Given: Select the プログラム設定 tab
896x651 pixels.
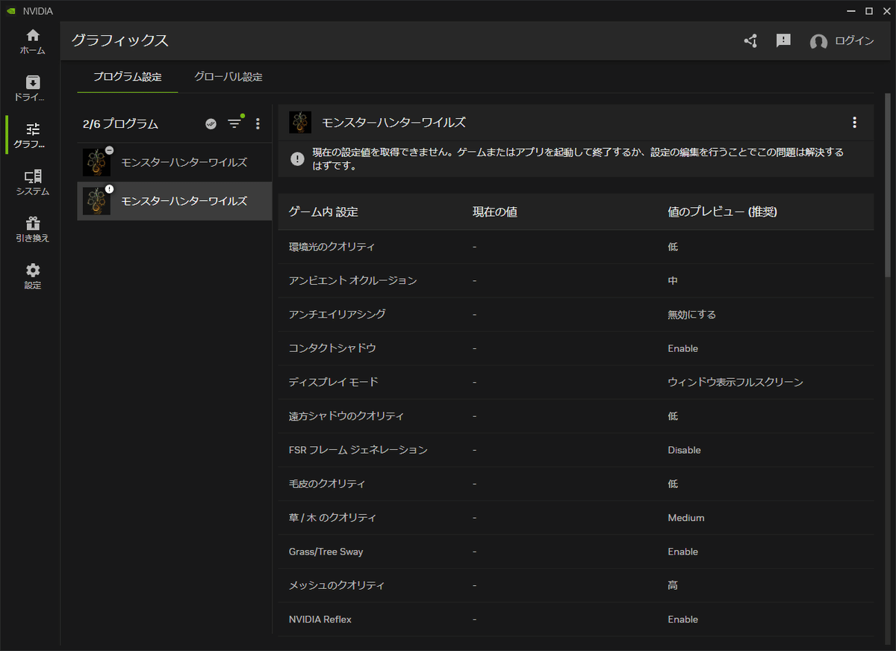Looking at the screenshot, I should point(127,76).
